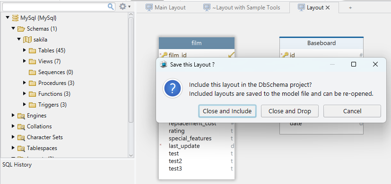Viewport: 391px width, 184px height.
Task: Select the last_update column in film
Action: click(x=184, y=146)
